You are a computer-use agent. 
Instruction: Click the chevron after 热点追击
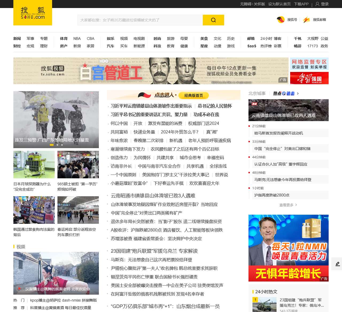click(x=298, y=94)
